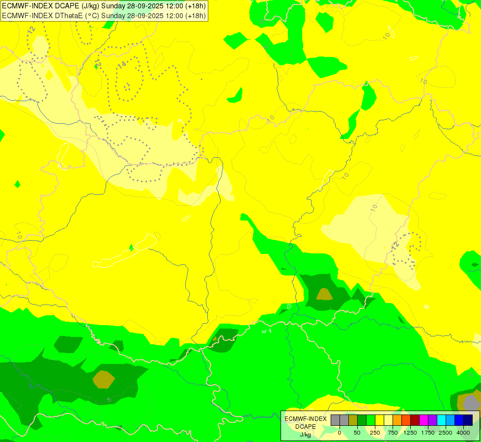Click the dark red legend swatch
Screen dimensions: 481x442
tap(415, 420)
